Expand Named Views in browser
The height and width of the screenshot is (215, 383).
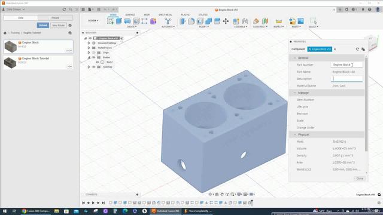pos(89,48)
